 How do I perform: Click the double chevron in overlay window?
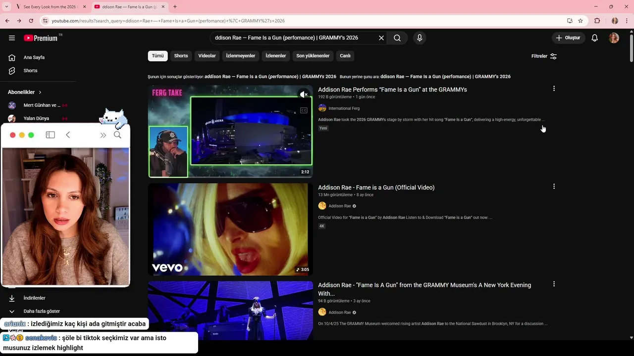tap(103, 135)
